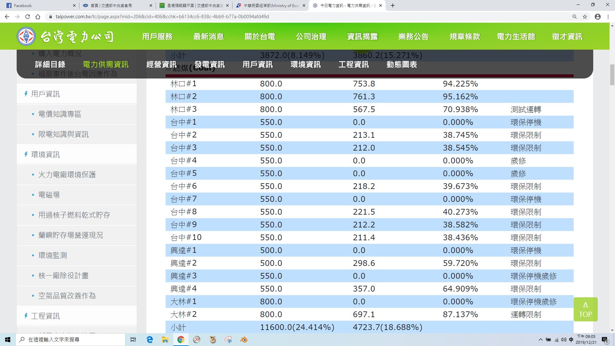Open 電力生活館 main menu

click(516, 37)
